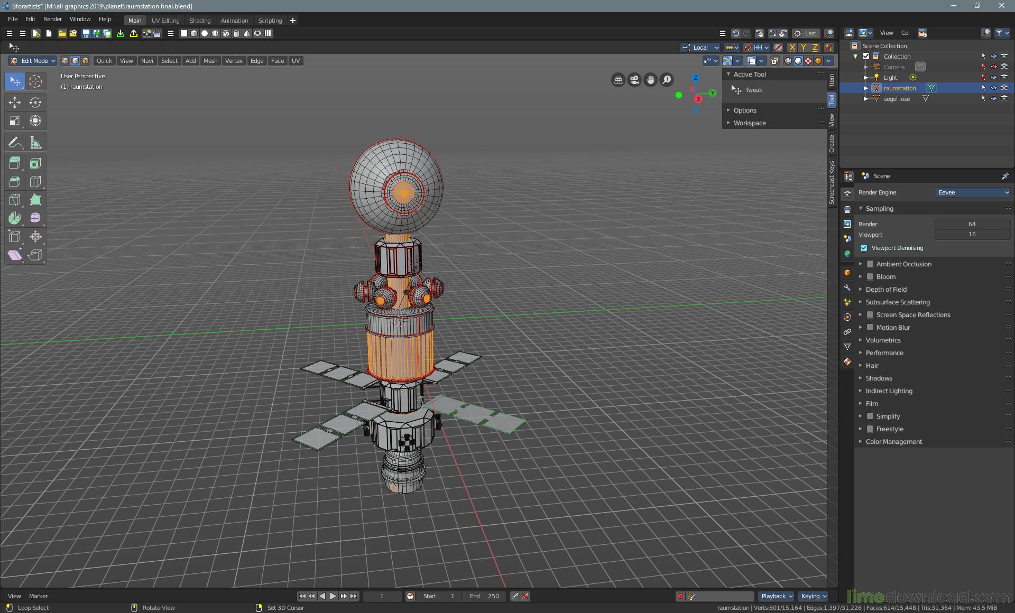This screenshot has height=613, width=1015.
Task: Hide the Light object in the outliner
Action: pos(994,77)
